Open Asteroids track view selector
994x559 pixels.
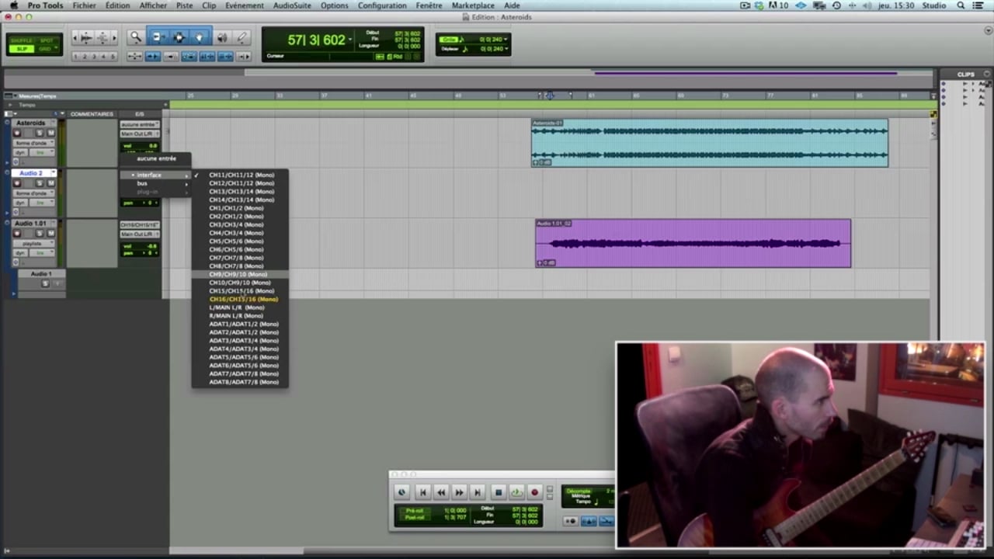click(x=32, y=143)
